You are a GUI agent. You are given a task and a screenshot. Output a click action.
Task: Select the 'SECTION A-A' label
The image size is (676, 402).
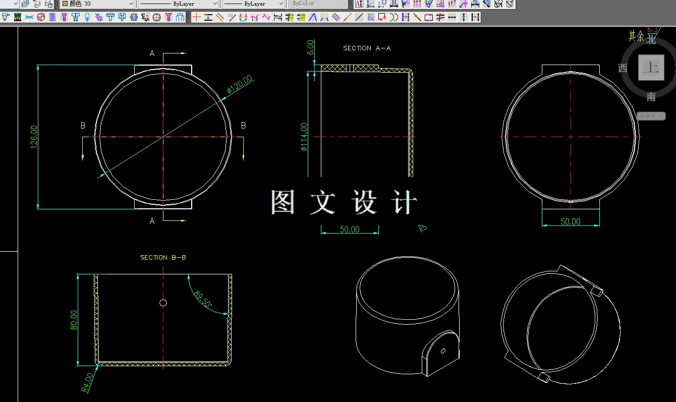(367, 48)
